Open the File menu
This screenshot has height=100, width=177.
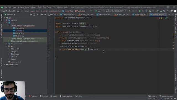tap(6, 7)
